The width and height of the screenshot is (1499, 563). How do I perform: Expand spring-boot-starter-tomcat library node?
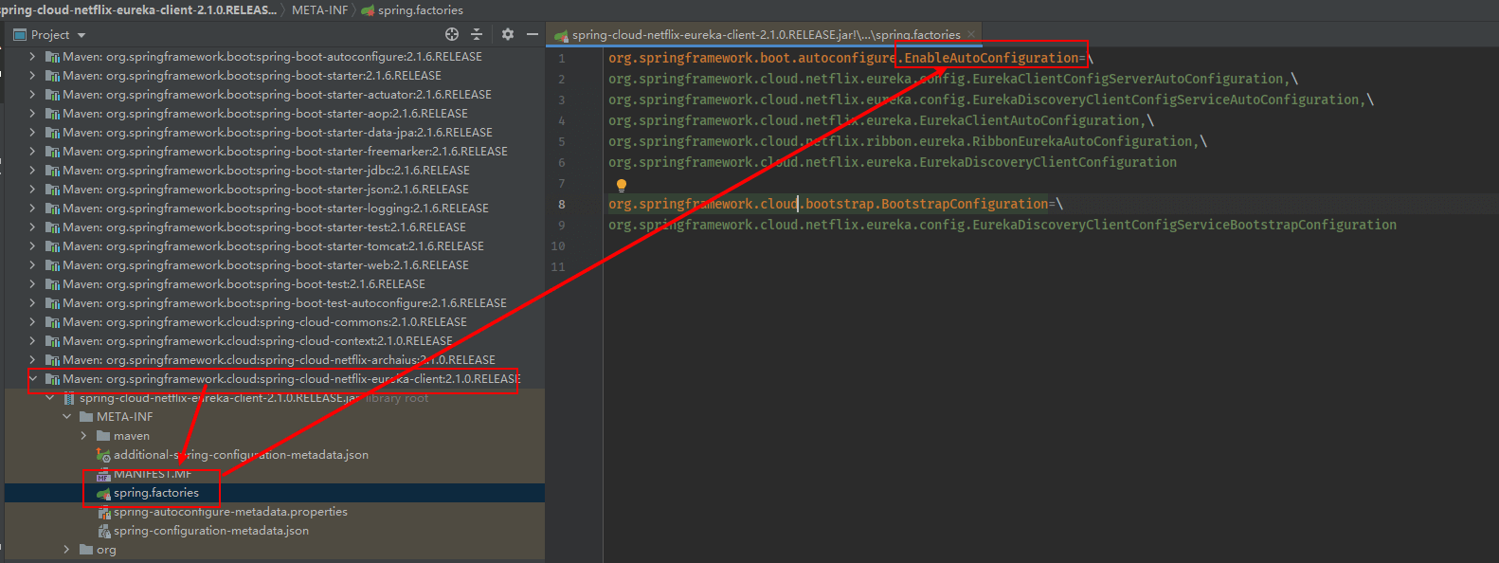(x=32, y=245)
